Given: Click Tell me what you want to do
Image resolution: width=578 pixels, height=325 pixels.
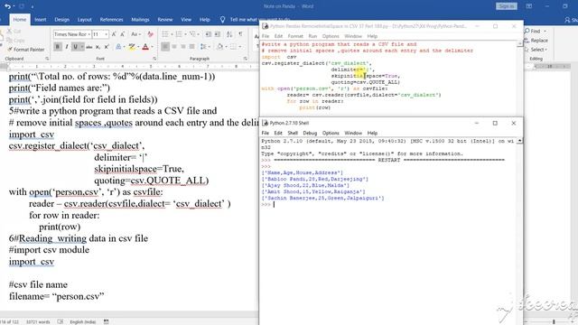Looking at the screenshot, I should [x=259, y=20].
